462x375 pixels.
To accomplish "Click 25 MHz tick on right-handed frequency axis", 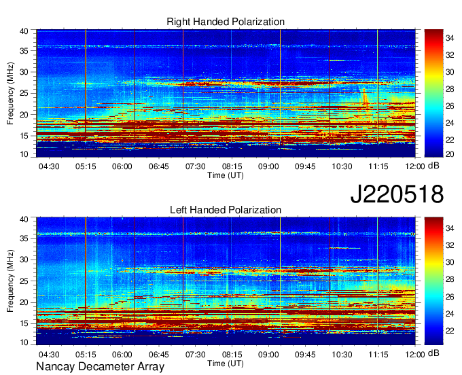I will [24, 93].
